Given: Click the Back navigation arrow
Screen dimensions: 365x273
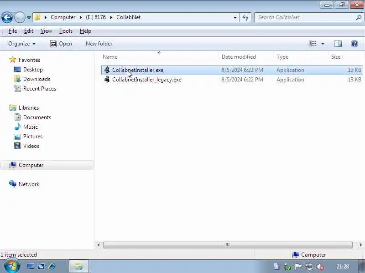Looking at the screenshot, I should pos(7,17).
